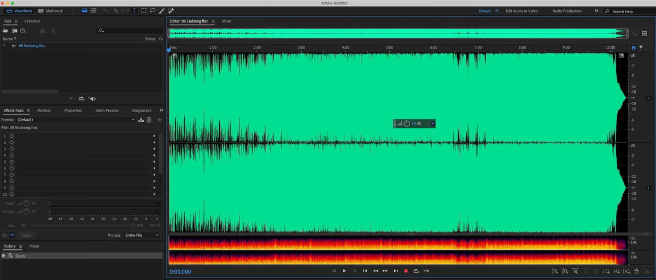Click the Rewind button

pyautogui.click(x=376, y=271)
